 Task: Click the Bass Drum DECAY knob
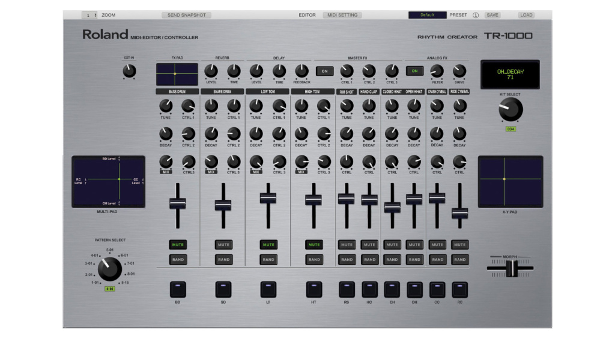pos(166,134)
